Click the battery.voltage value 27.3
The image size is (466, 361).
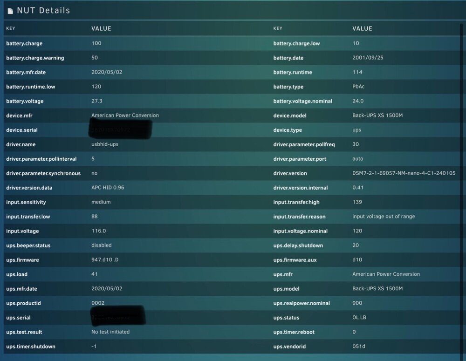tap(97, 101)
